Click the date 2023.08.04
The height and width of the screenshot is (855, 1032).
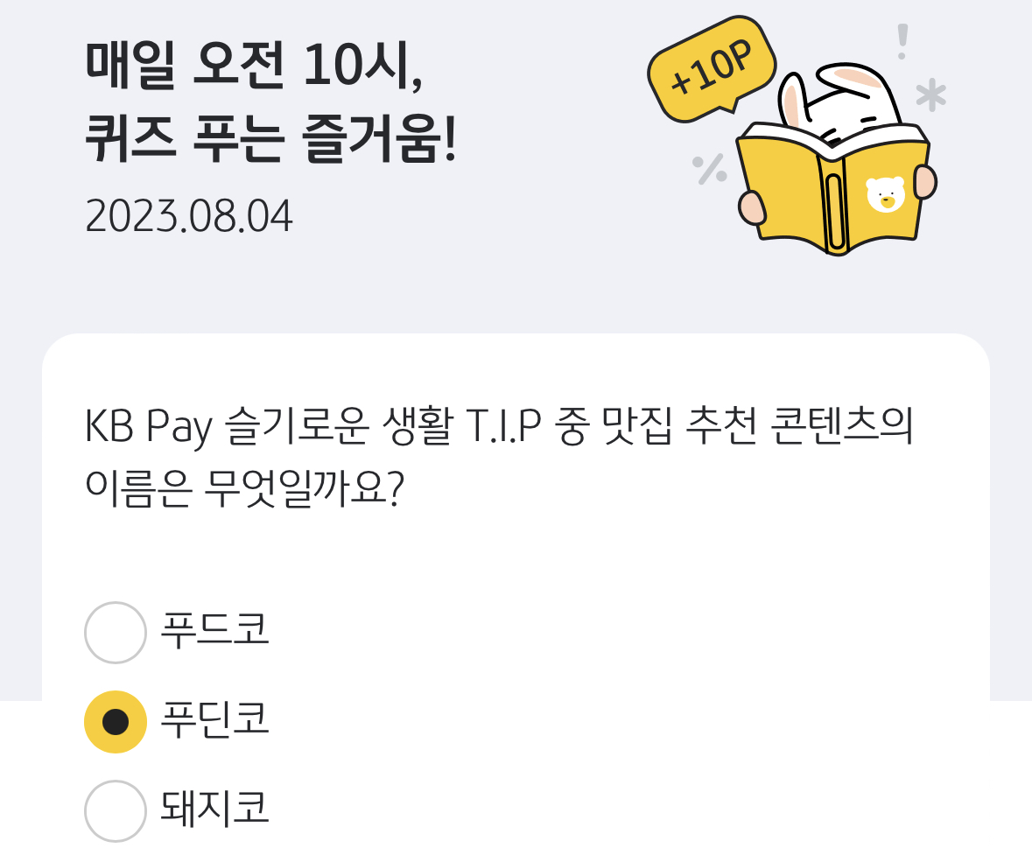pyautogui.click(x=189, y=216)
